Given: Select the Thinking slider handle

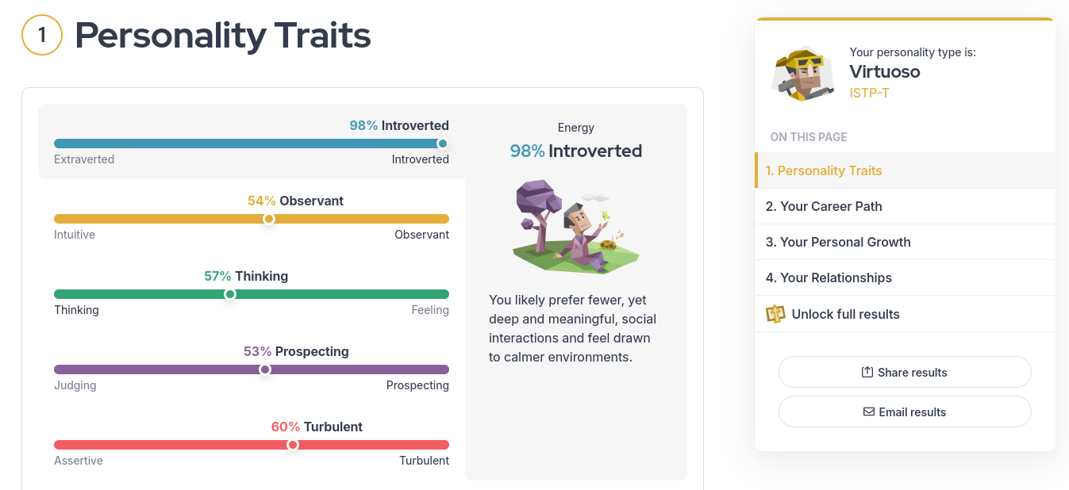Looking at the screenshot, I should point(230,294).
